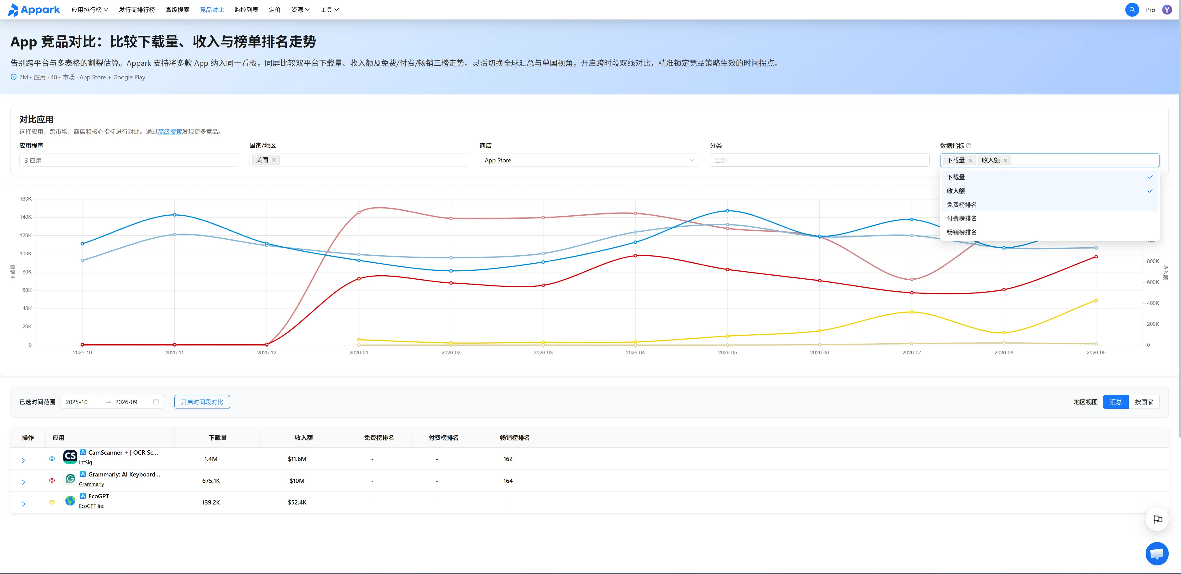Expand the CamScanner row details

[24, 460]
